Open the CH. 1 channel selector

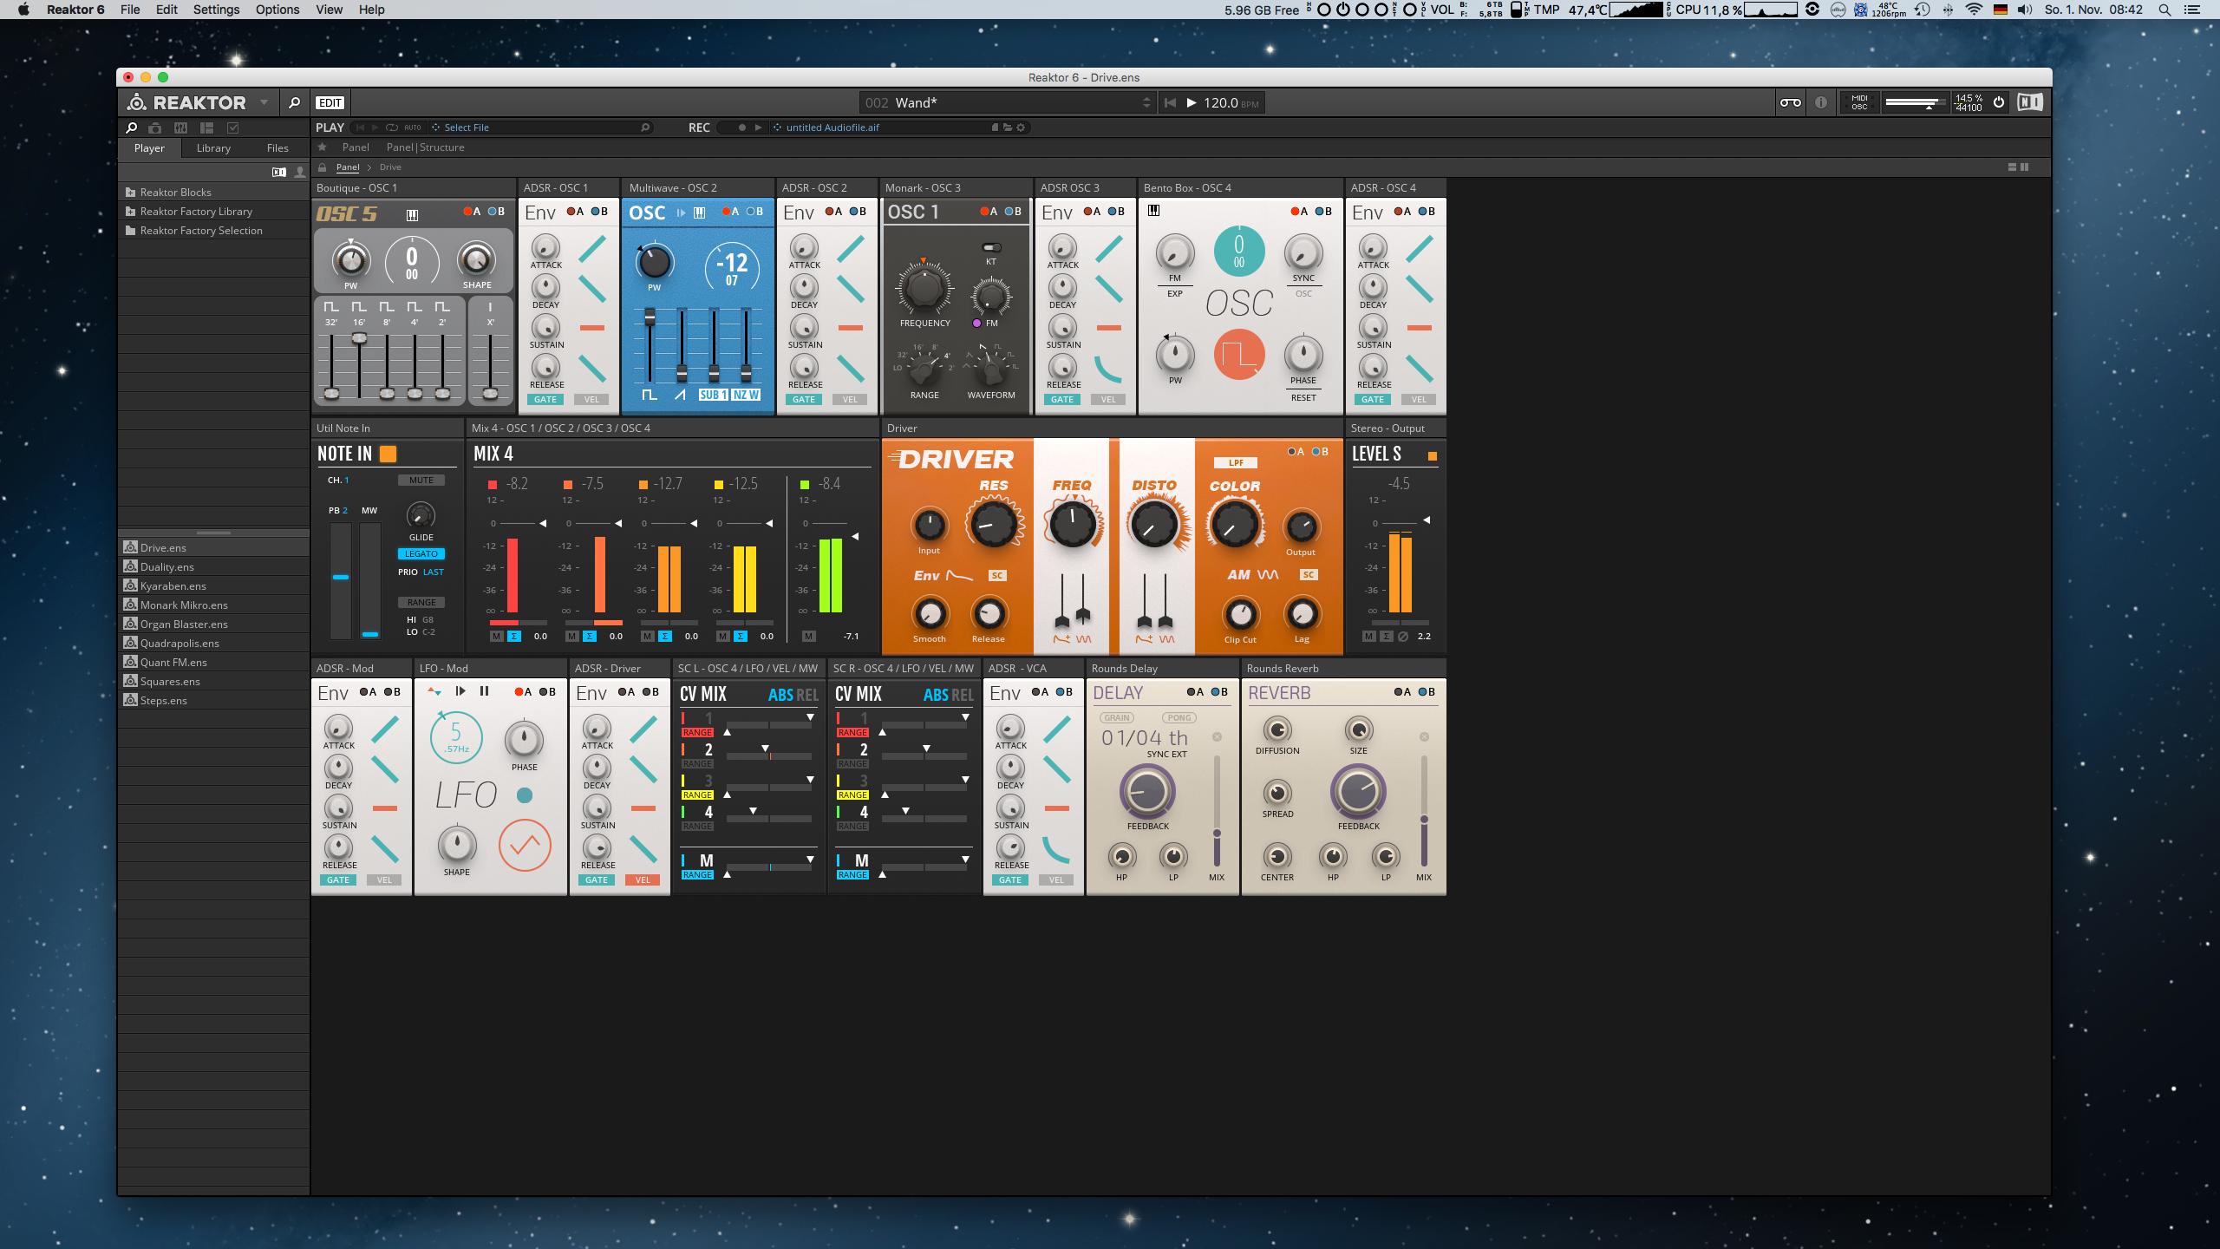pos(338,481)
